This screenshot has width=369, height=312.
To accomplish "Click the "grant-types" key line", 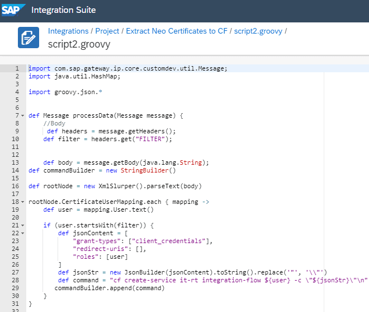I will click(143, 241).
